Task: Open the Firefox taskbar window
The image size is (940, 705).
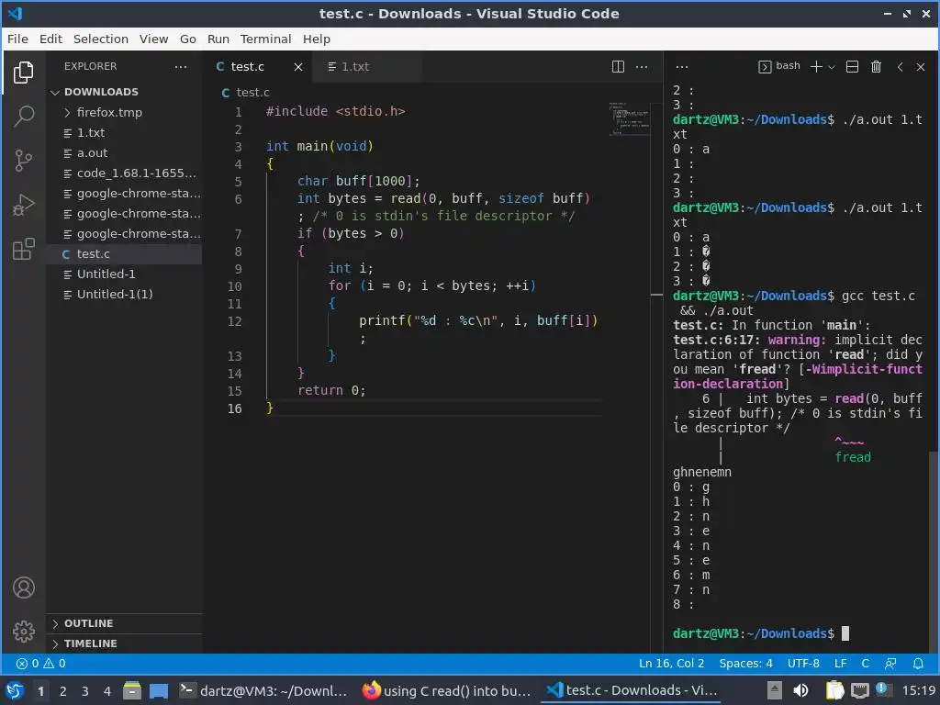Action: tap(447, 691)
